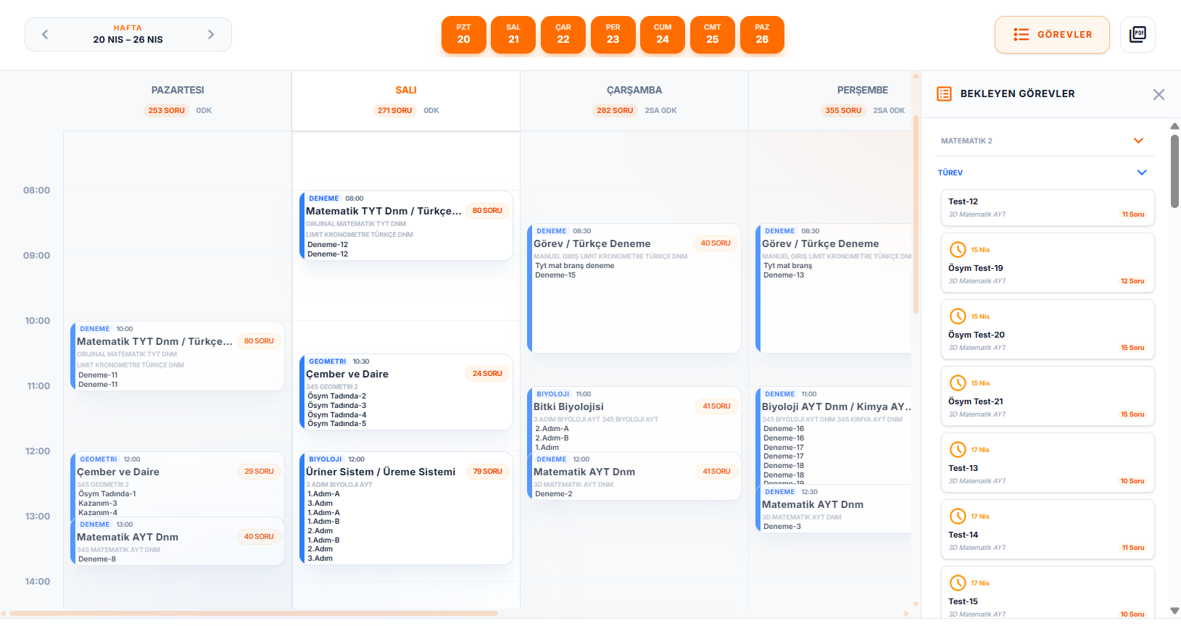Viewport: 1181px width, 626px height.
Task: Open the Görevler button
Action: pyautogui.click(x=1052, y=35)
